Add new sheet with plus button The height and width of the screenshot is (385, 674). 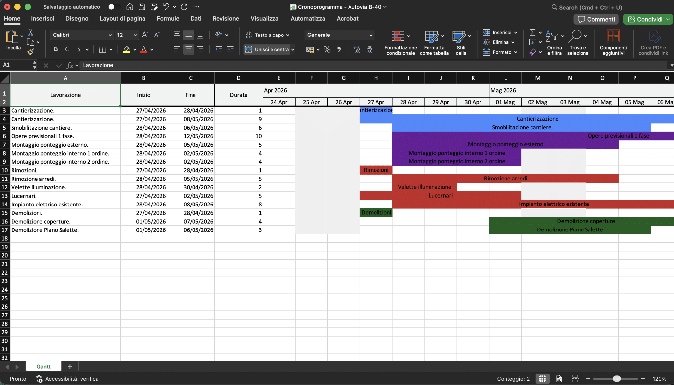(70, 366)
